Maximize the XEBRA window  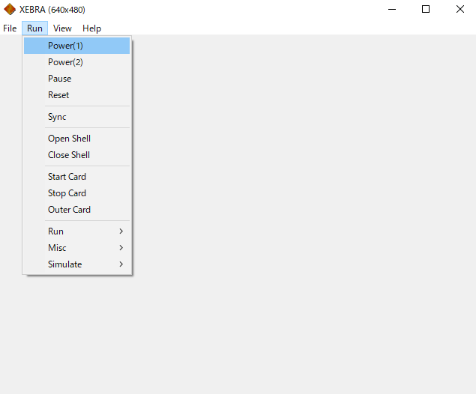[426, 10]
